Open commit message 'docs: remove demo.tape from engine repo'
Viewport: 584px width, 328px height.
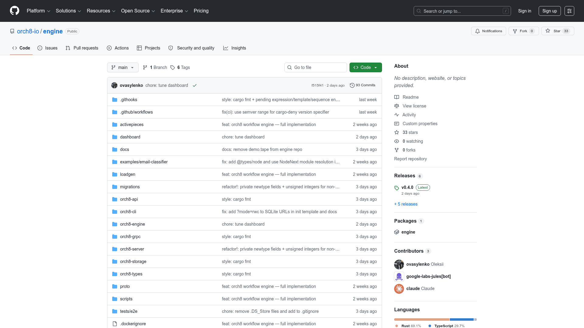[x=262, y=149]
